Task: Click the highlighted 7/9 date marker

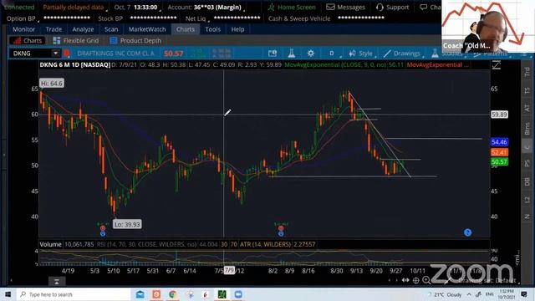Action: click(229, 270)
